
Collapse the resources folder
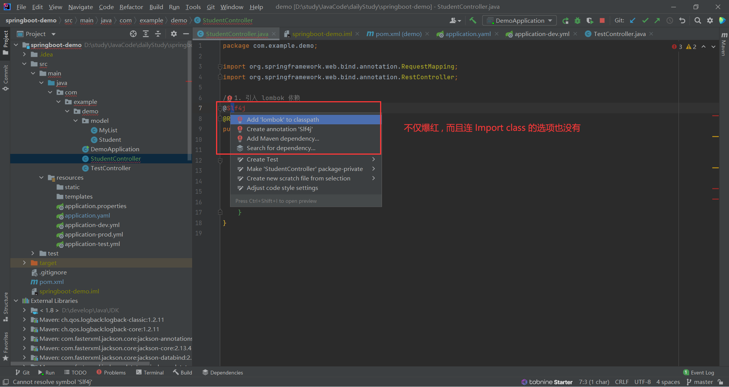click(41, 177)
